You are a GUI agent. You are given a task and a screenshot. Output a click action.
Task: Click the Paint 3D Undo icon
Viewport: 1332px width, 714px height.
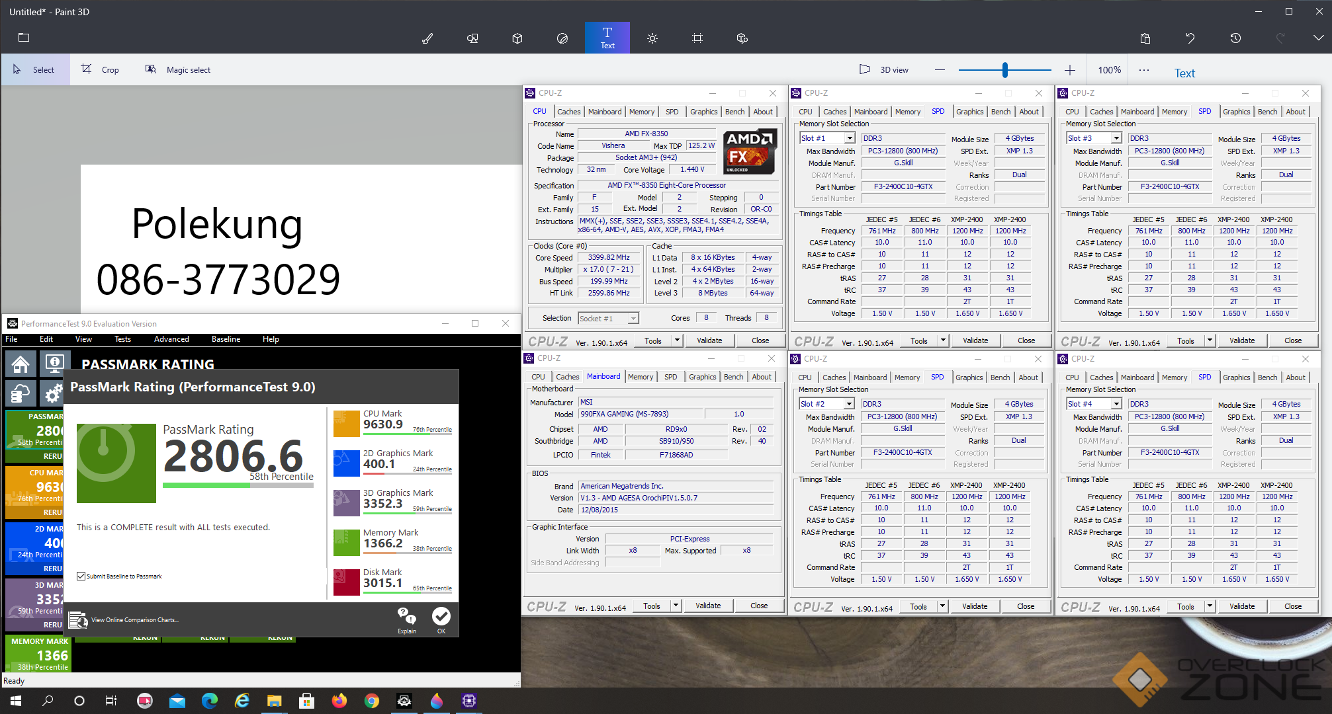[x=1190, y=38]
